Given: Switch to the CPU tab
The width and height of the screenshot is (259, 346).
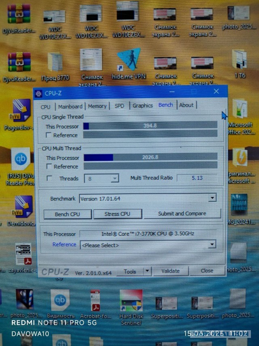Looking at the screenshot, I should (x=46, y=107).
